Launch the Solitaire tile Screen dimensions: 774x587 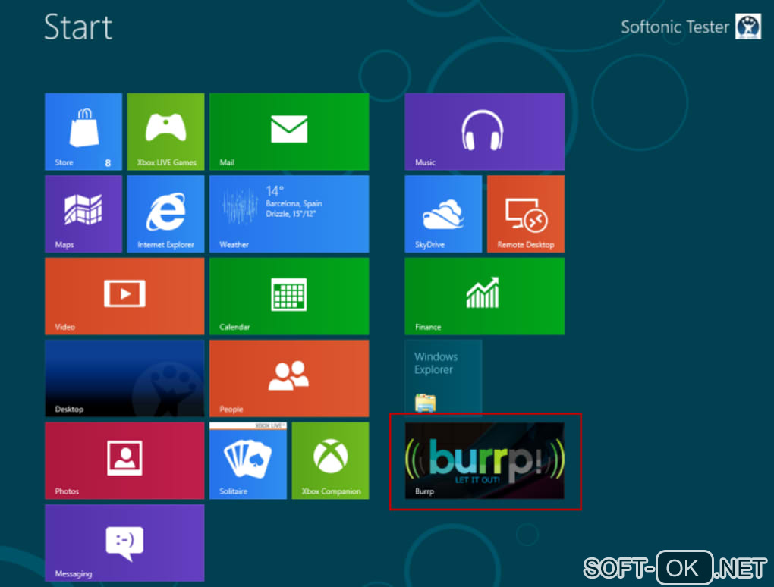click(248, 460)
